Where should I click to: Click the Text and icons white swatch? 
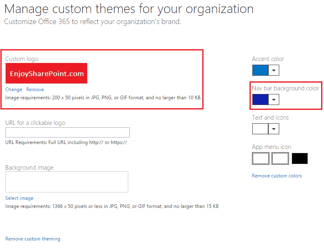(x=261, y=129)
